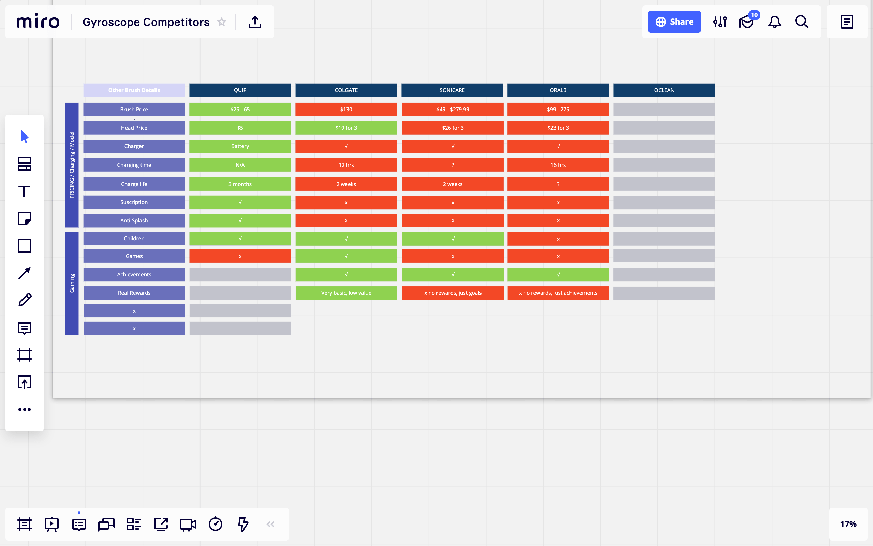Start Presentation mode
The image size is (873, 546).
52,525
